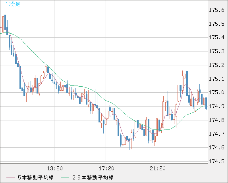Click the 10分足 timeframe label
The width and height of the screenshot is (228, 183).
(x=13, y=4)
